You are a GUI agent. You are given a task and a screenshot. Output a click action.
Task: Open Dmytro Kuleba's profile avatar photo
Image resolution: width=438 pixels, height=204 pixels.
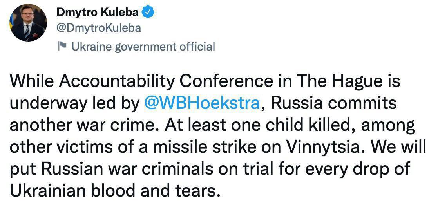(28, 23)
